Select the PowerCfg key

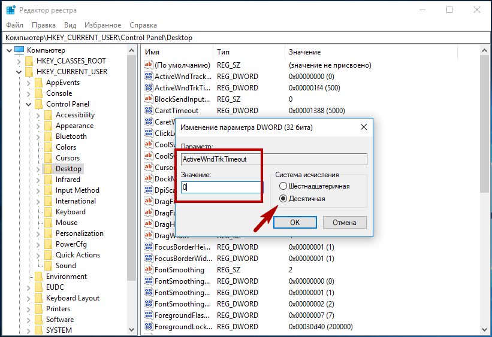click(71, 245)
